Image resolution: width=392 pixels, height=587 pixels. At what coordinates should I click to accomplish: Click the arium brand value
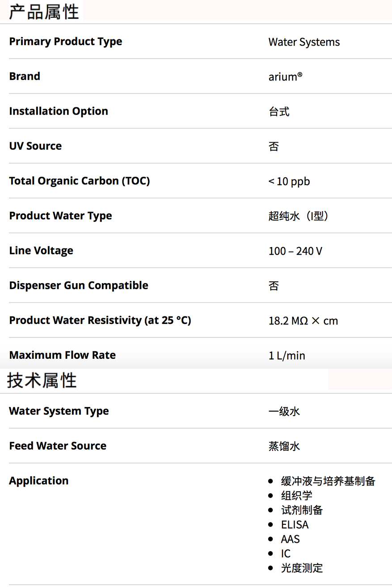point(285,77)
